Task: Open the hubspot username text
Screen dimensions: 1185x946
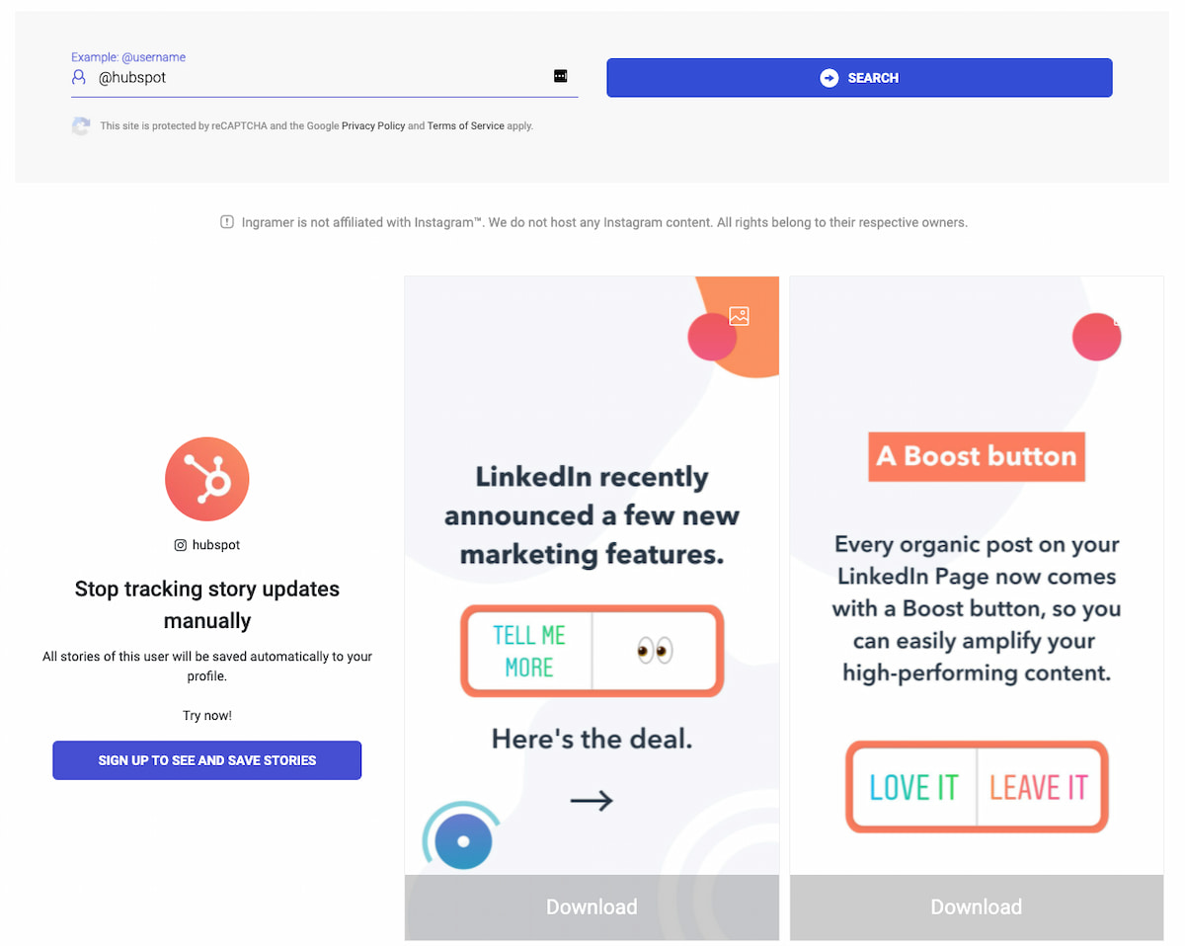Action: click(216, 545)
